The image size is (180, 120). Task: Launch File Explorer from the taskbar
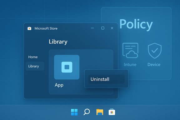[100, 112]
